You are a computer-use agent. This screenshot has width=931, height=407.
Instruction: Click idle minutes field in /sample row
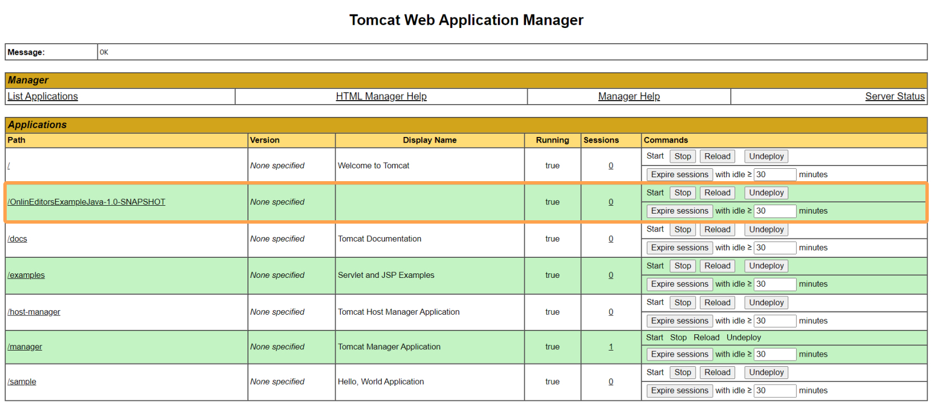(x=775, y=391)
